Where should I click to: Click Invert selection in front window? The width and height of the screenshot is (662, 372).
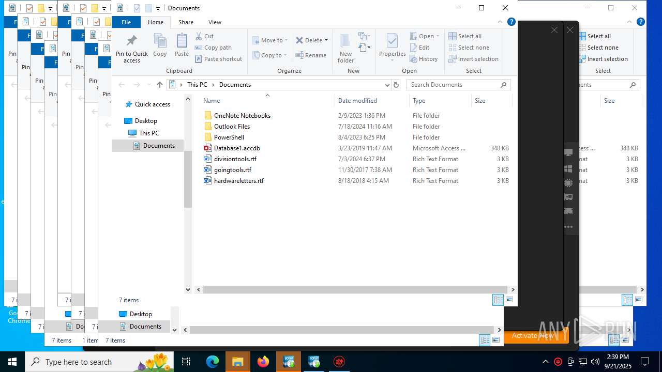pos(473,59)
